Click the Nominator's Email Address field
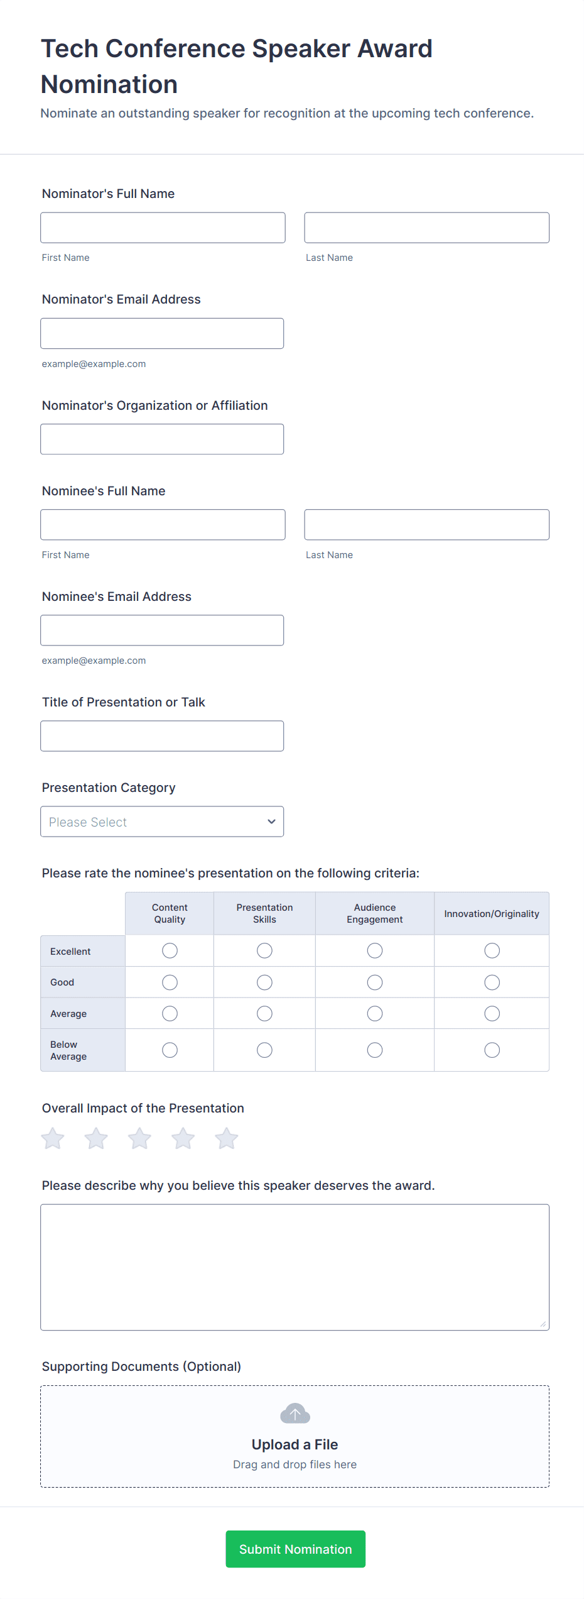Screen dimensions: 584x1599 pos(162,333)
